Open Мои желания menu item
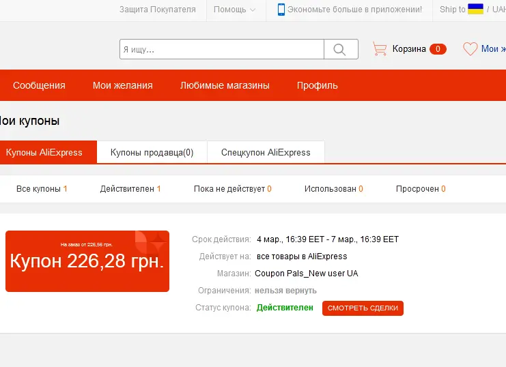 click(123, 85)
